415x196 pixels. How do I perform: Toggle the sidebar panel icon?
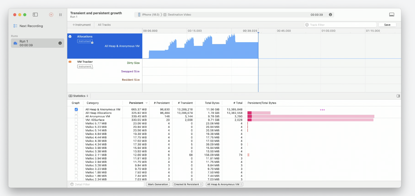tap(35, 15)
